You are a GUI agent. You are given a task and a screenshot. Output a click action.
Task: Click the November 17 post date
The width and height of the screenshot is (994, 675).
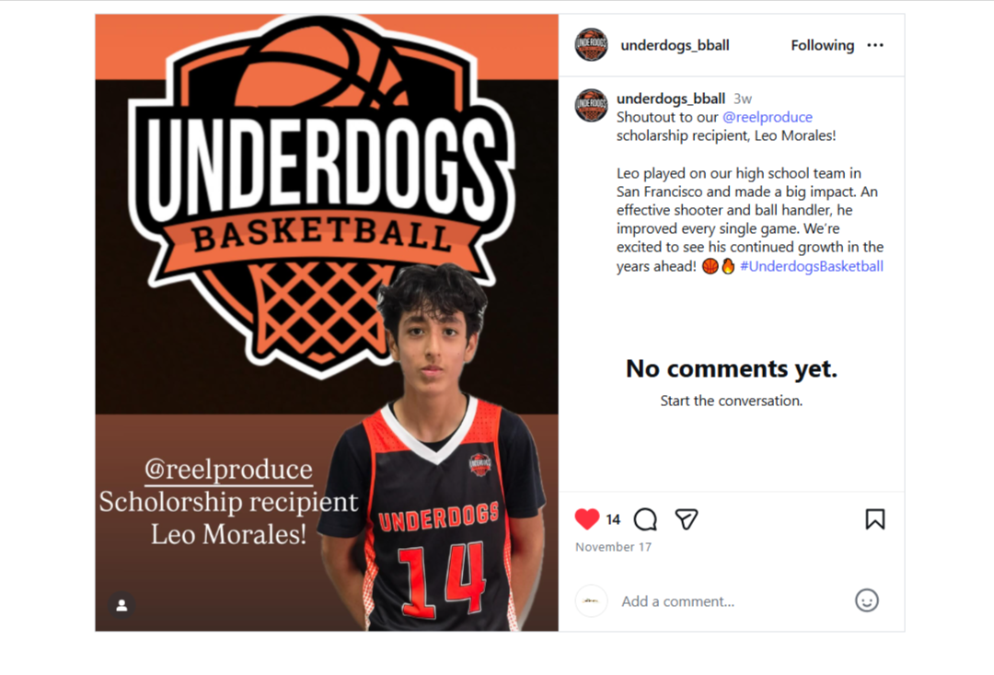pyautogui.click(x=613, y=547)
